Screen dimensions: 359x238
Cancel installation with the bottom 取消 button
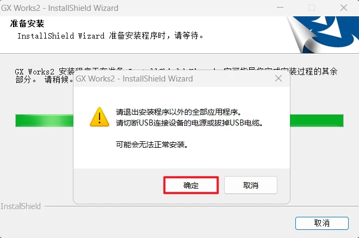[x=322, y=223]
